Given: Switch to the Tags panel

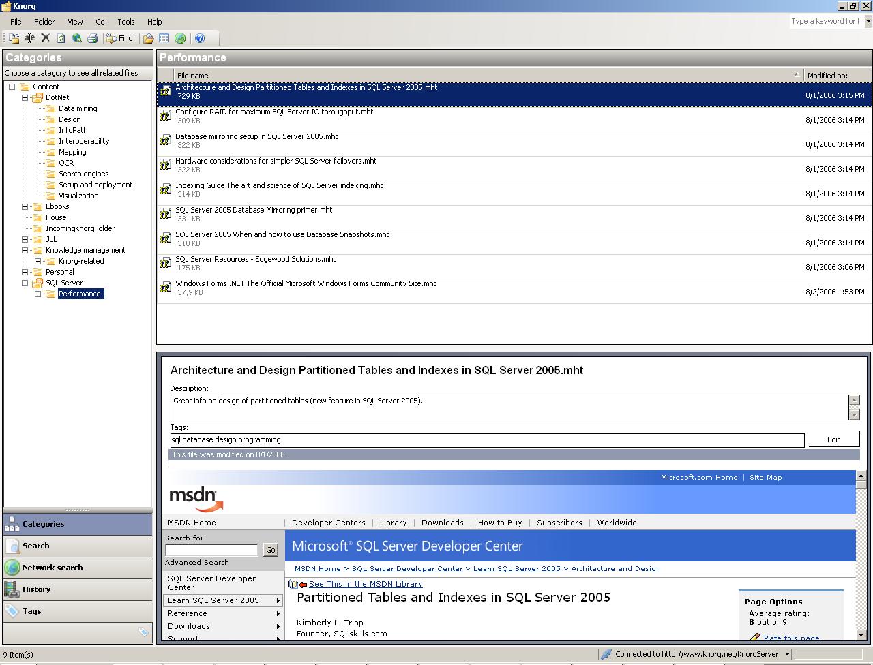Looking at the screenshot, I should point(78,611).
